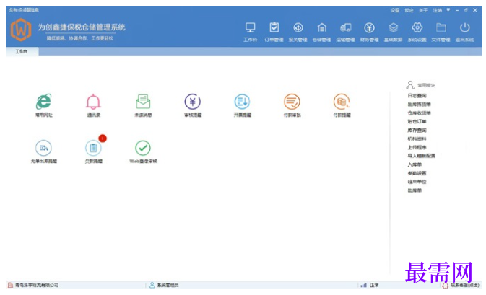The height and width of the screenshot is (295, 486).
Task: Open 机构资料 quick link
Action: (x=417, y=139)
